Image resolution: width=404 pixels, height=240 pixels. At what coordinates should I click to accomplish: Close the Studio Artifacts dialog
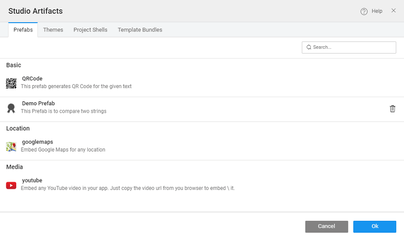coord(393,11)
